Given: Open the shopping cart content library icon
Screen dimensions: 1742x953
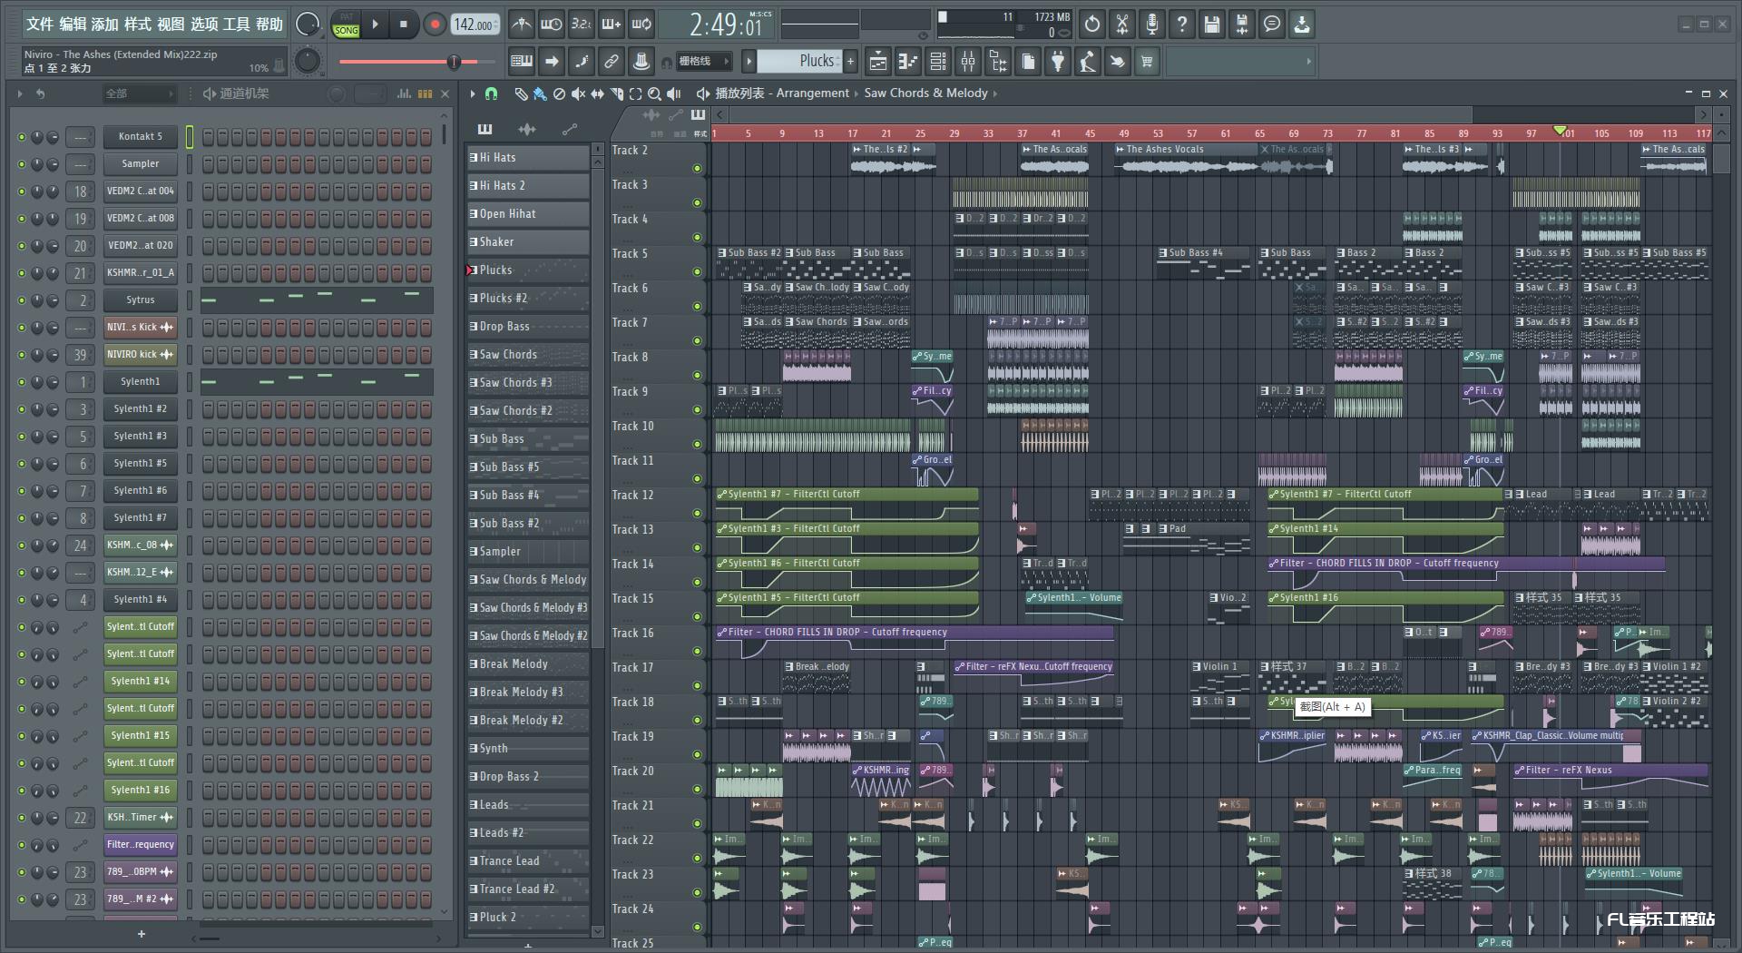Looking at the screenshot, I should point(1147,62).
